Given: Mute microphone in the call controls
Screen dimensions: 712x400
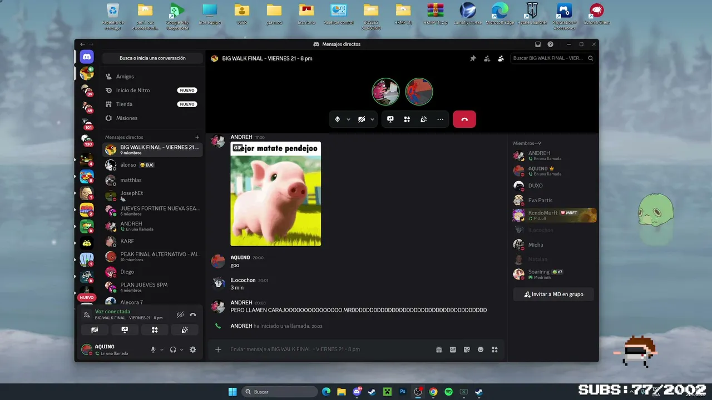Looking at the screenshot, I should (x=337, y=119).
